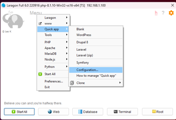
Task: Expand the Apache submenu arrow
Action: [67, 48]
